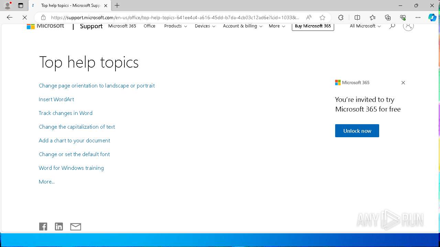Toggle split screen view

tap(357, 17)
